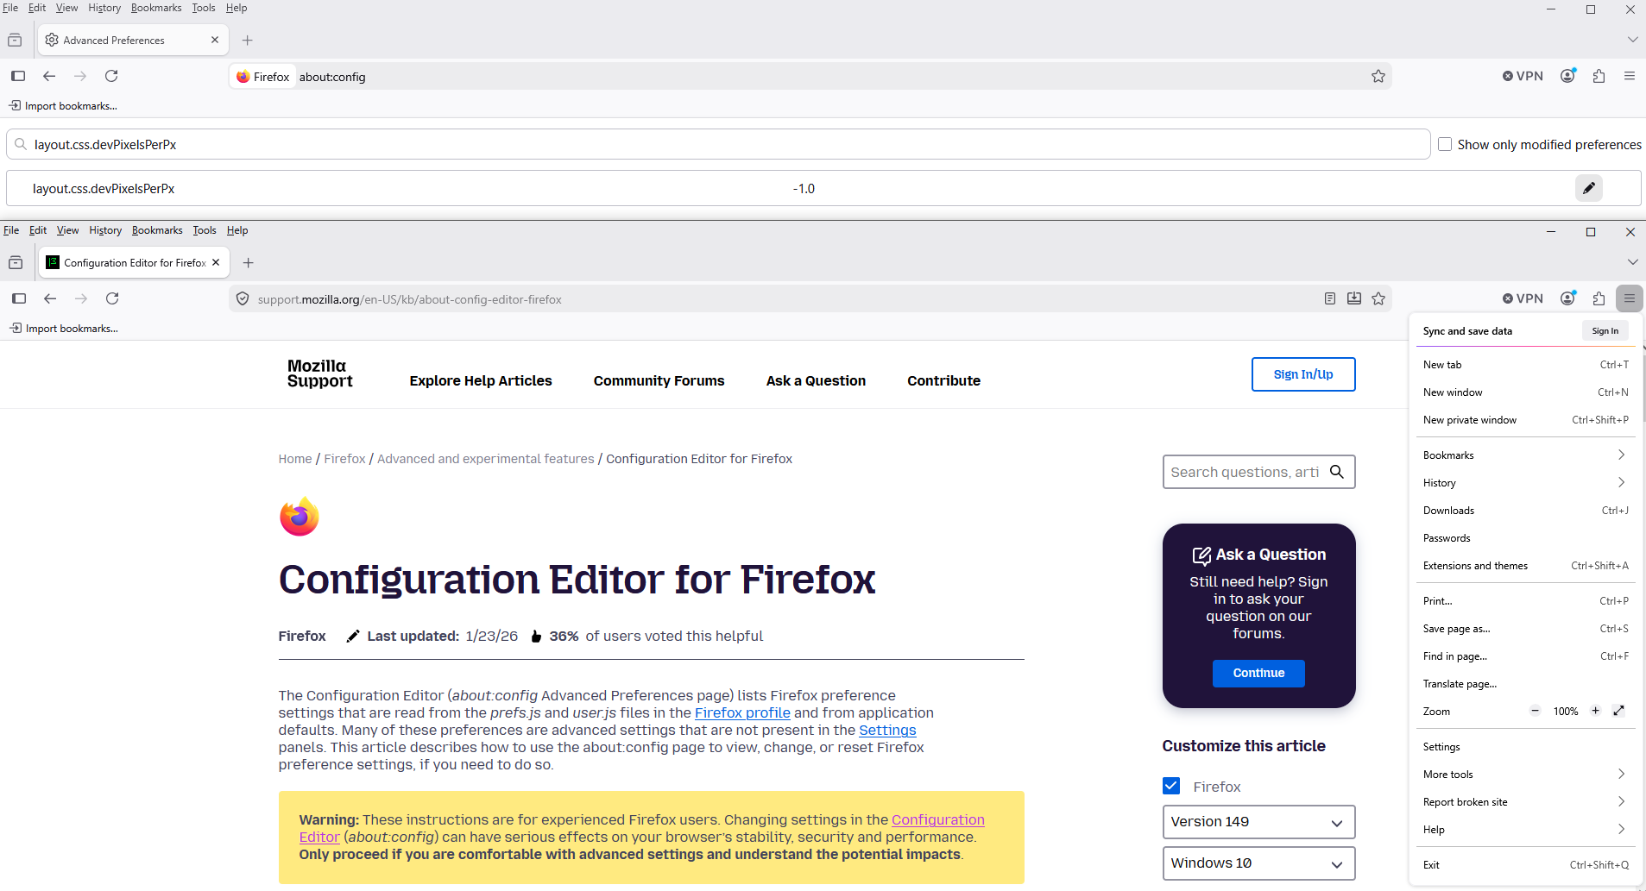Close the Advanced Preferences tab
This screenshot has width=1646, height=891.
pyautogui.click(x=215, y=40)
